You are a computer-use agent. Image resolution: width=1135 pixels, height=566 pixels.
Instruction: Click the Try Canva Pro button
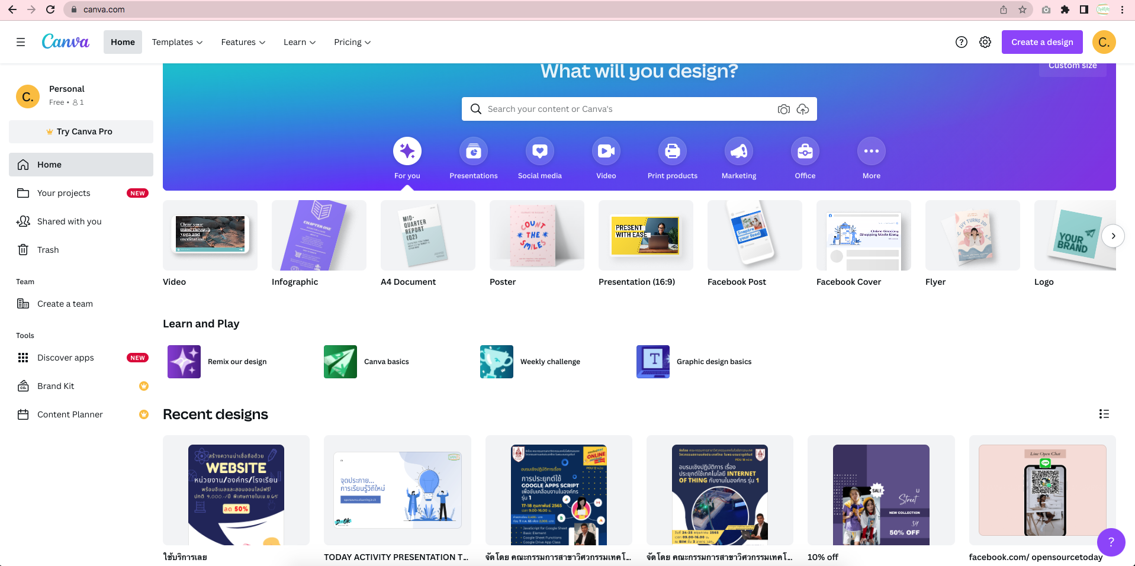81,131
